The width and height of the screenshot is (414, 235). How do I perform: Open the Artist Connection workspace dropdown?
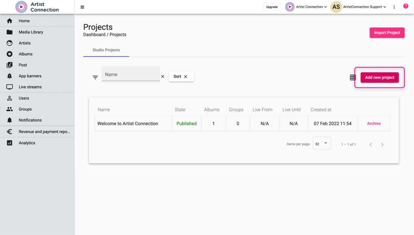306,6
